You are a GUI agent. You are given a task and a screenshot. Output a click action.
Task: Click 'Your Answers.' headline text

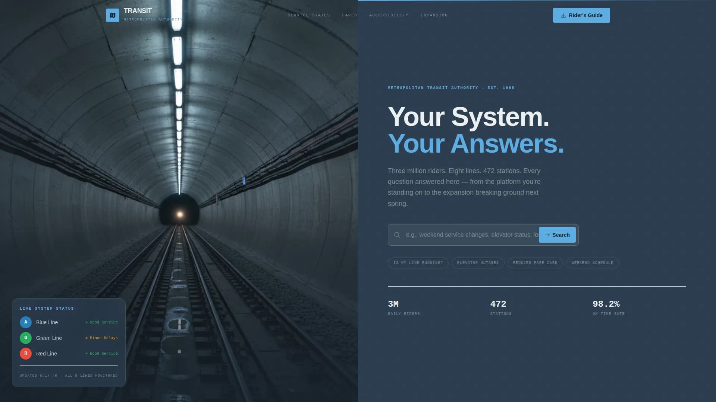tap(476, 144)
